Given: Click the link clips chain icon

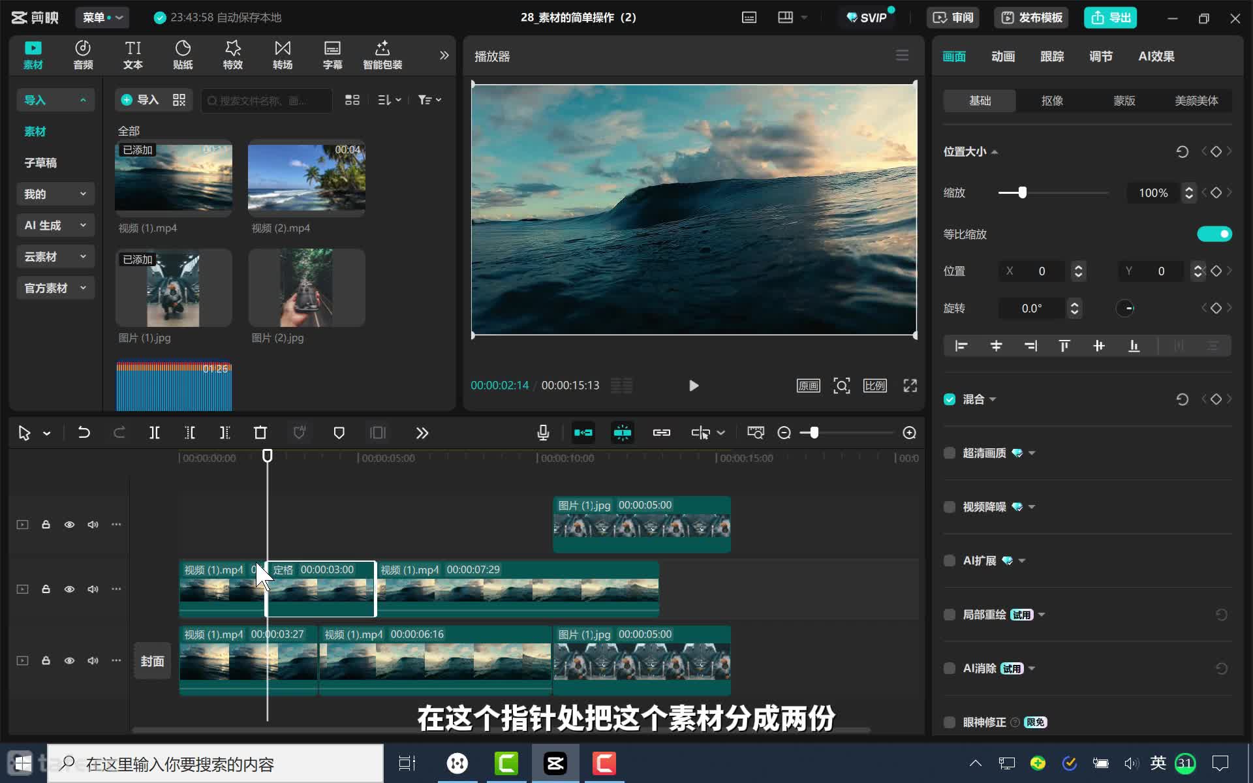Looking at the screenshot, I should (662, 433).
